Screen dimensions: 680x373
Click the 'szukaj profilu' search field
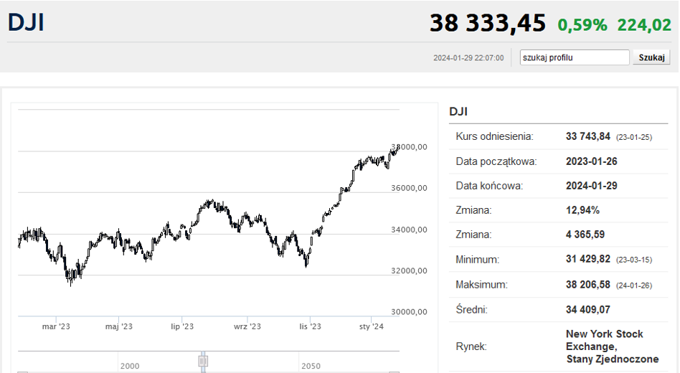575,57
